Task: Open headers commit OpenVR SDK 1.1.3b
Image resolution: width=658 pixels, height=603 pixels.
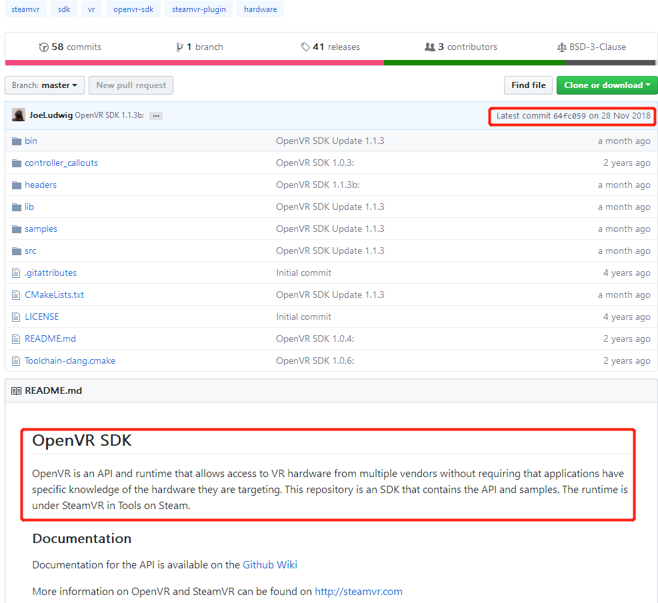Action: click(x=318, y=185)
